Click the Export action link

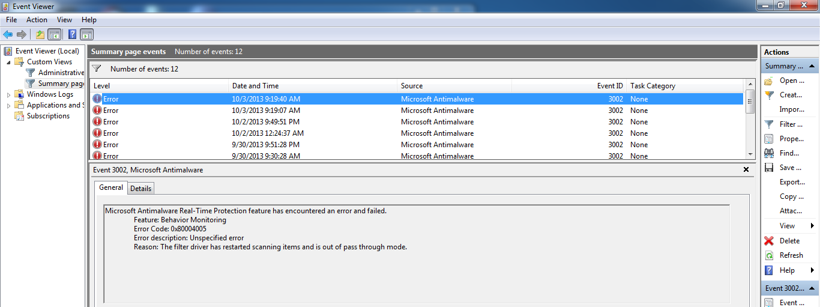(x=792, y=182)
